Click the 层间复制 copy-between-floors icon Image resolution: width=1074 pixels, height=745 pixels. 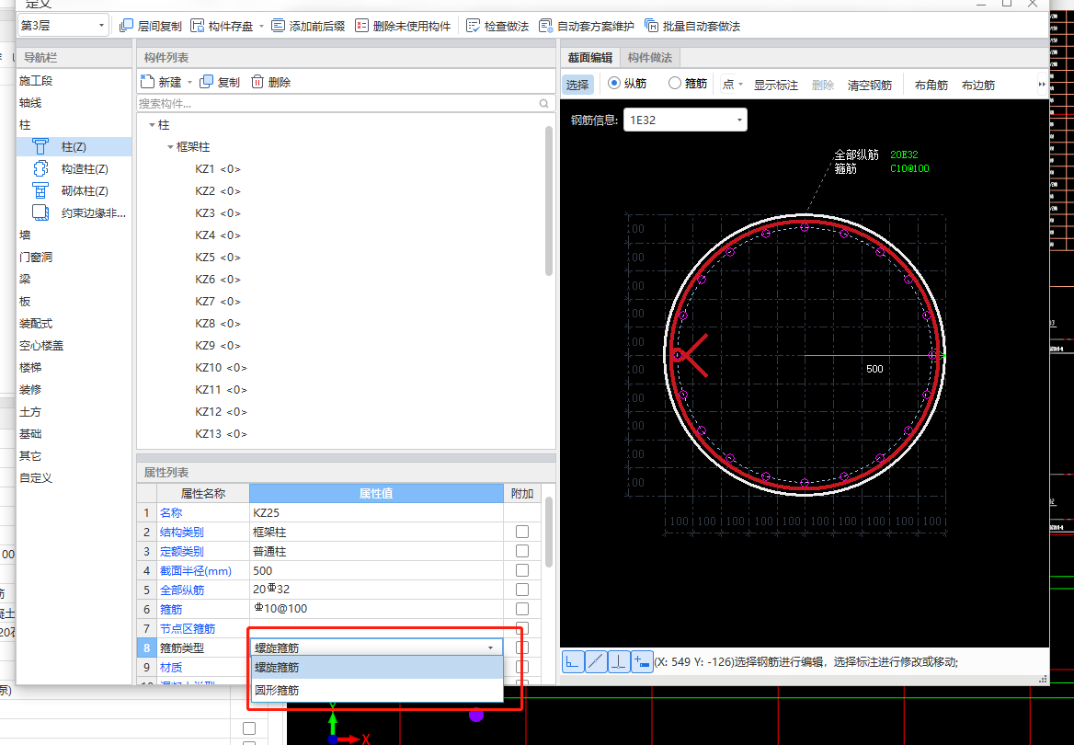pyautogui.click(x=126, y=26)
